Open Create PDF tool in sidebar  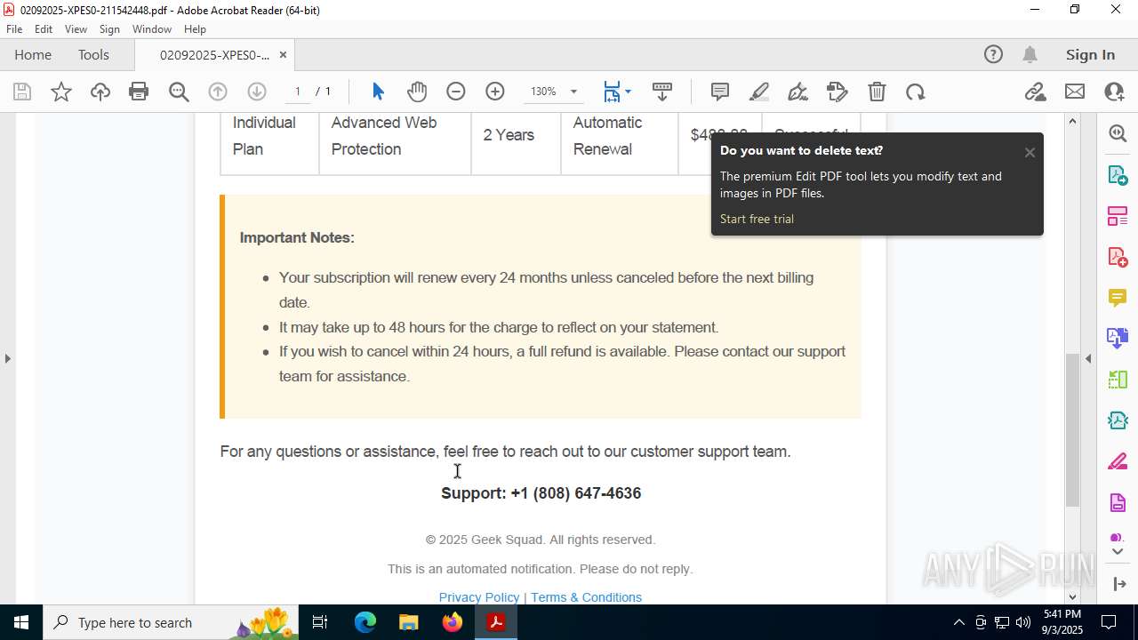point(1118,257)
